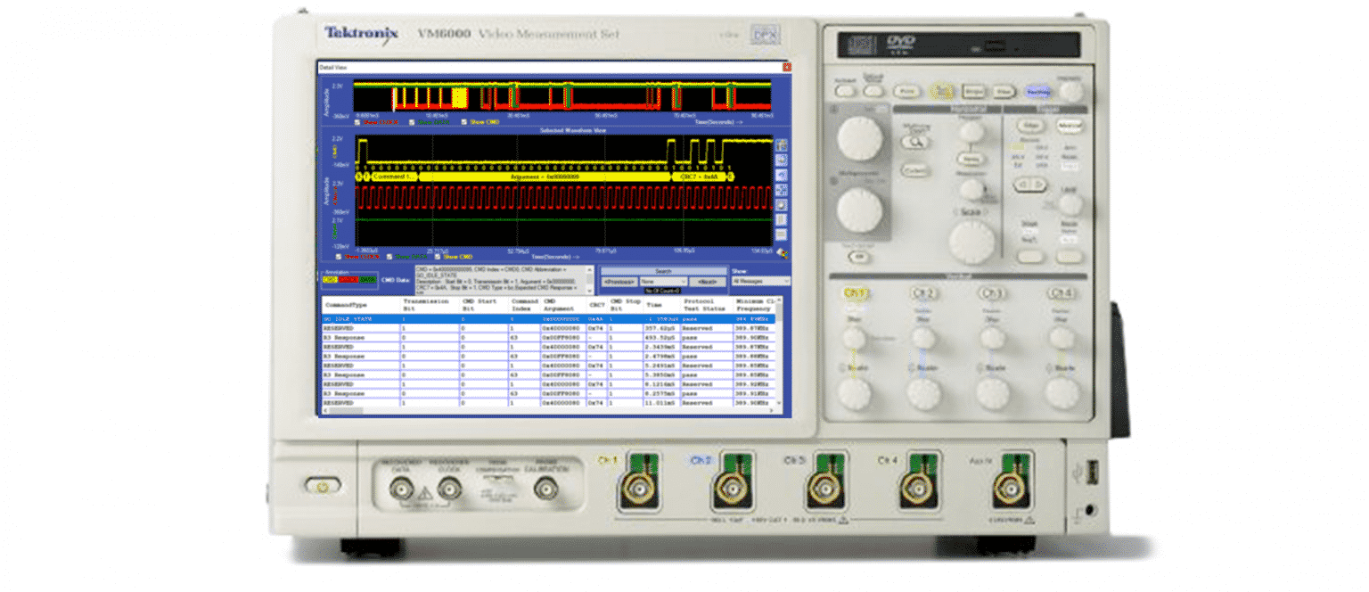Screen dimensions: 1369x592
Task: Open the search dropdown showing None
Action: [664, 281]
